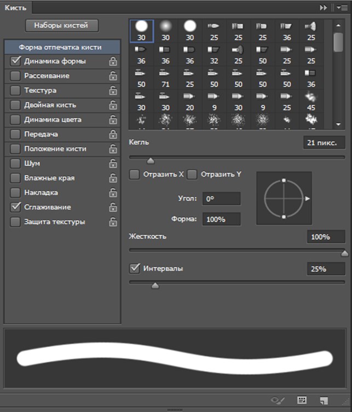
Task: Click the Кегль size slider handle
Action: (x=151, y=160)
